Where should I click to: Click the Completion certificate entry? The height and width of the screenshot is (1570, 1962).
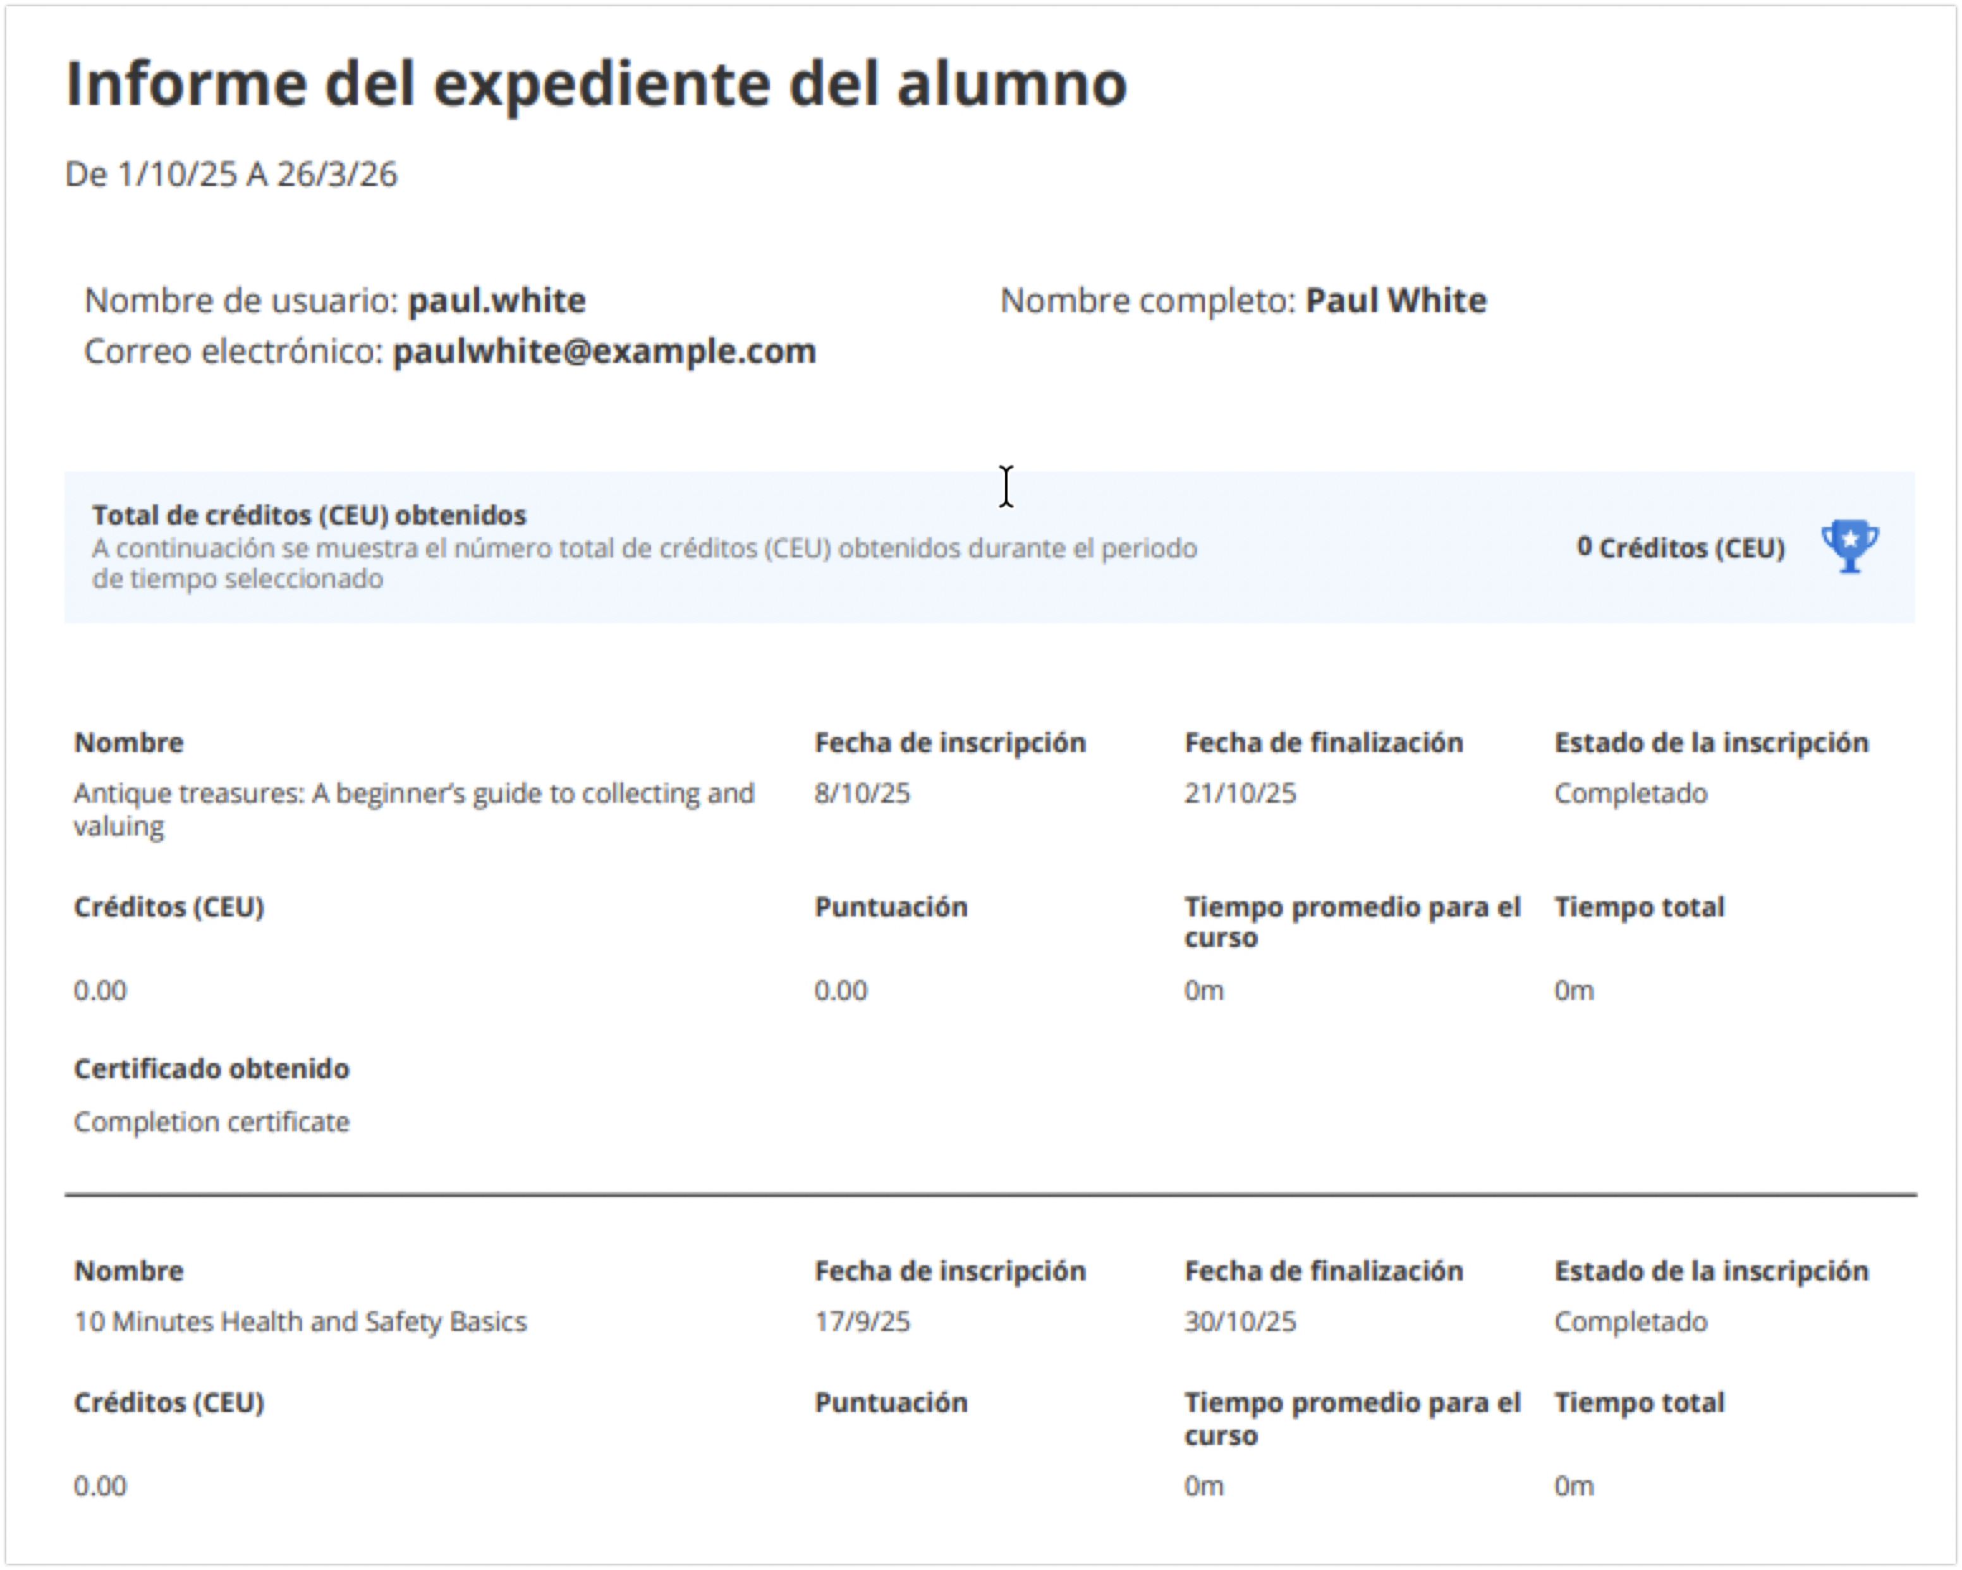212,1121
